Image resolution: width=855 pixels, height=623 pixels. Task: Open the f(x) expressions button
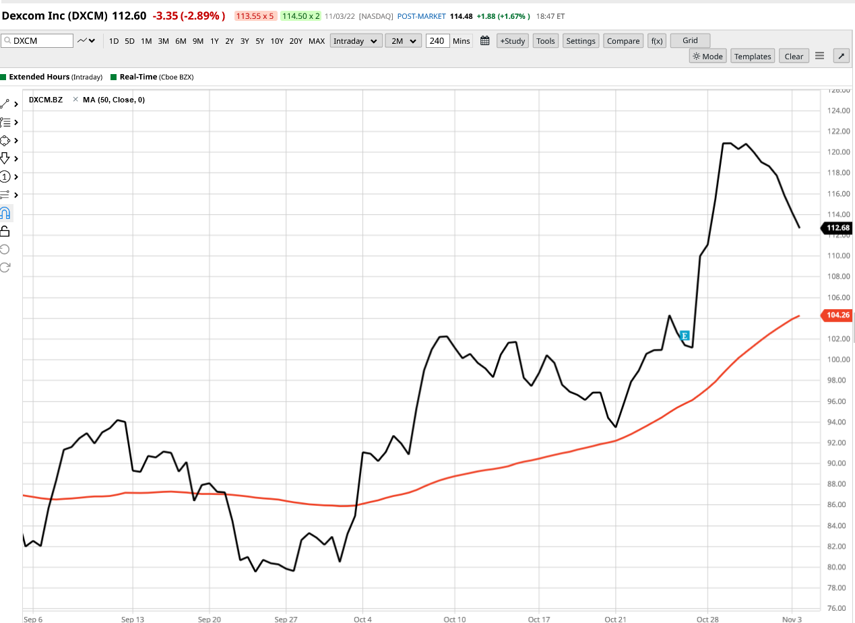pos(657,41)
